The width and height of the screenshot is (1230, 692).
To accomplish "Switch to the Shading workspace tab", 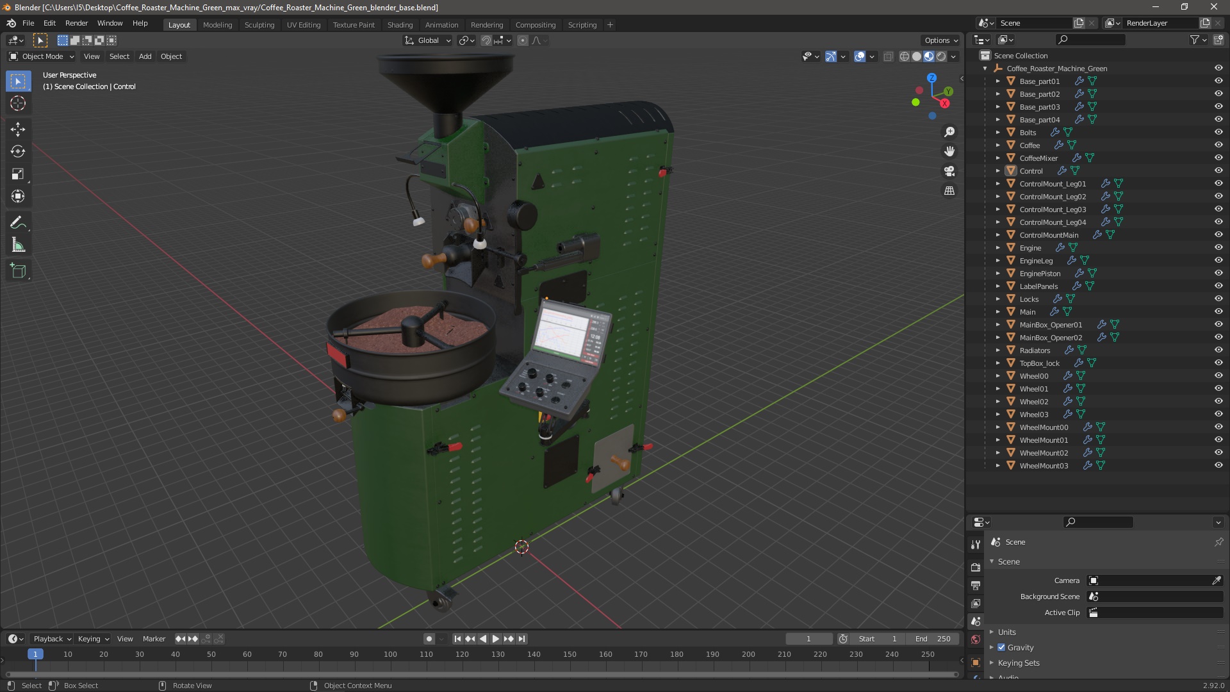I will pos(400,24).
